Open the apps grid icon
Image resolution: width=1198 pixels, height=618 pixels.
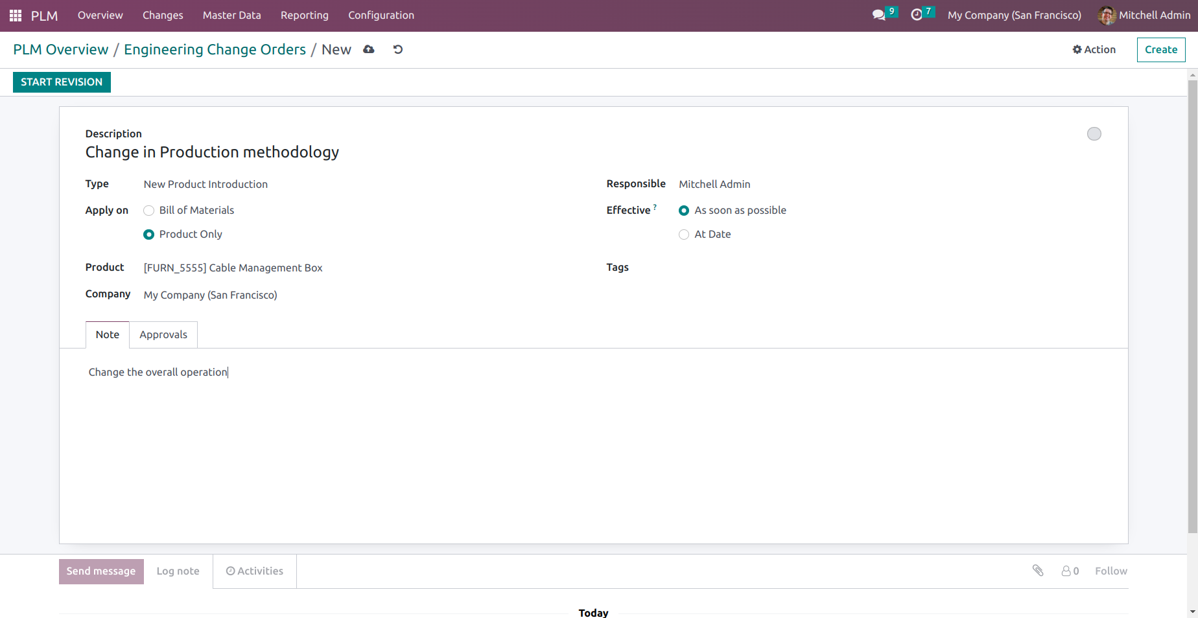14,15
